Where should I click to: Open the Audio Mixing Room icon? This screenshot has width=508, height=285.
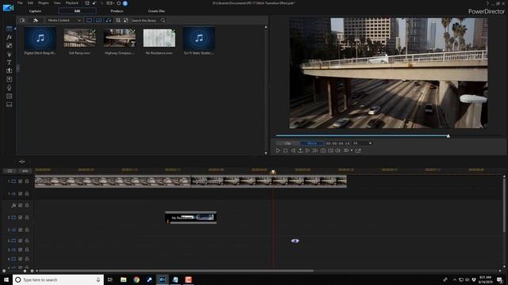tap(9, 79)
